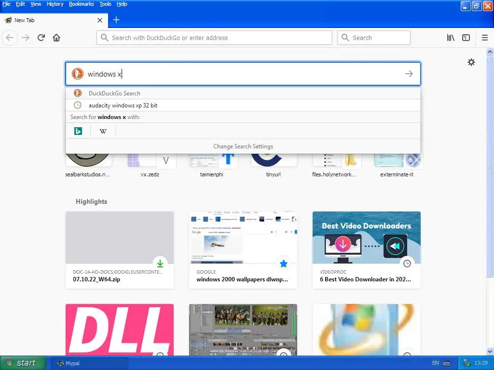
Task: Open files.holynetwork top site tile
Action: [x=334, y=166]
